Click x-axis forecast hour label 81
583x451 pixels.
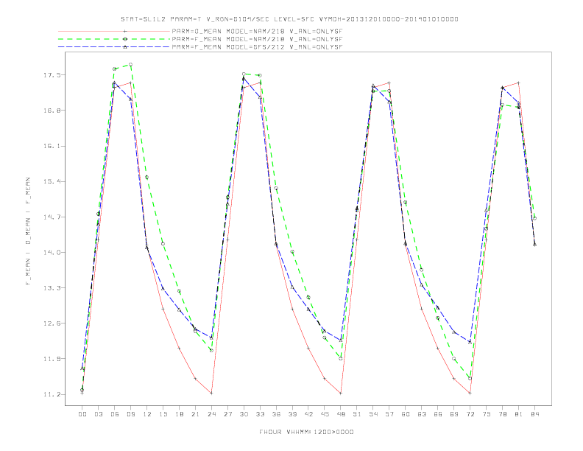click(519, 414)
